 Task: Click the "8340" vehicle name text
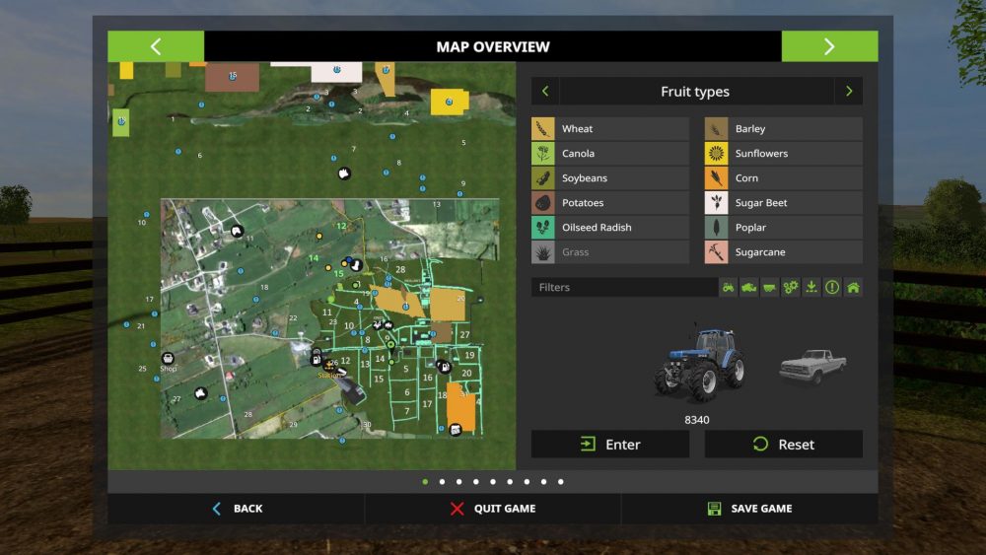tap(697, 420)
